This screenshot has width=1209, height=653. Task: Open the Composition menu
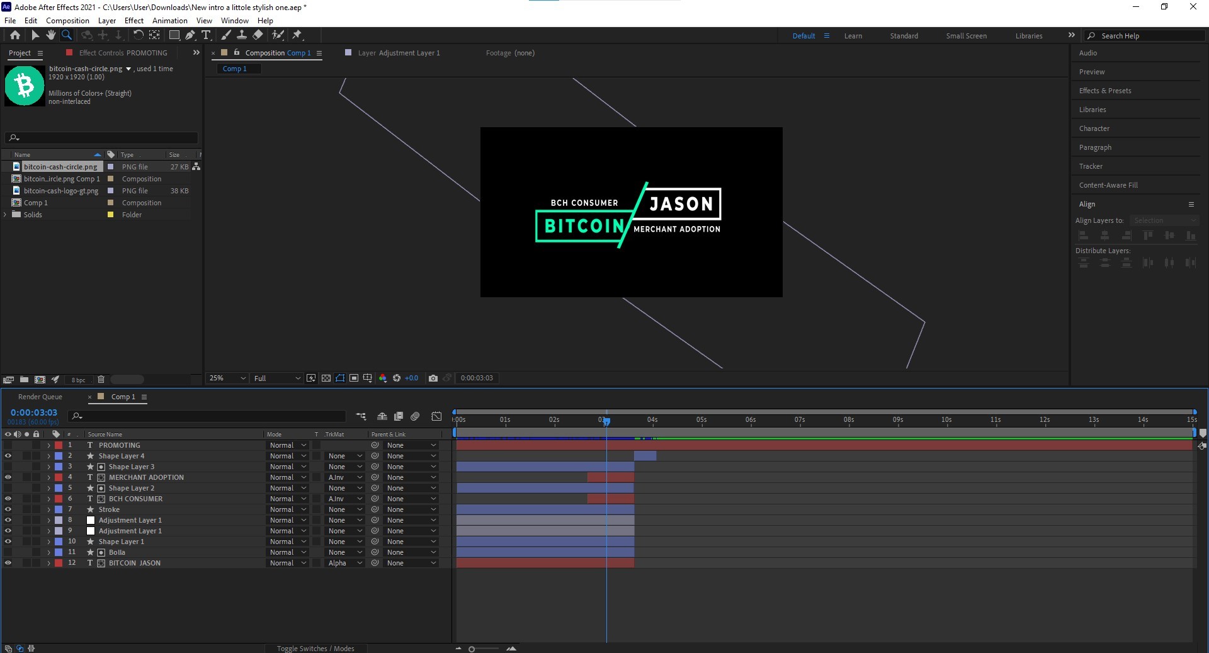[x=67, y=21]
